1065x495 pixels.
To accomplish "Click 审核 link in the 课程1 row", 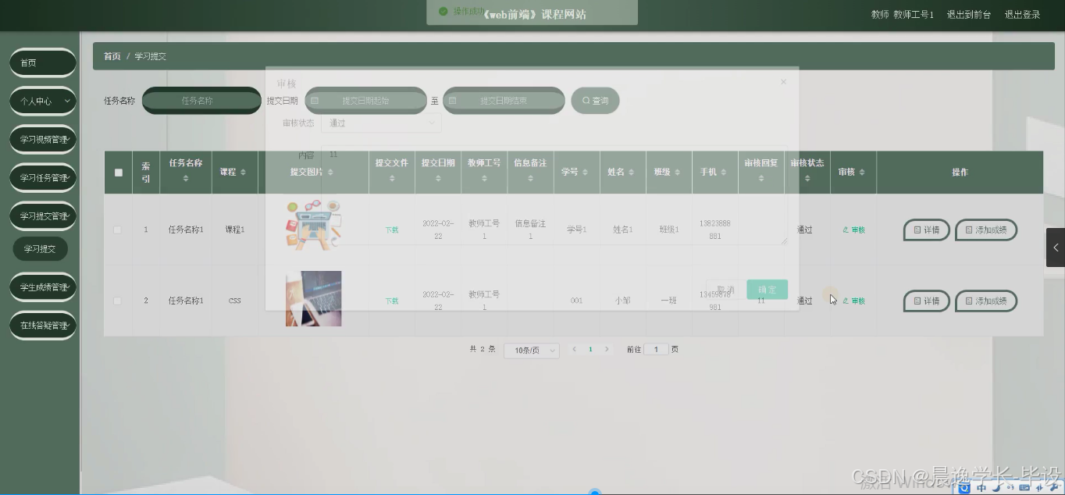I will 854,230.
